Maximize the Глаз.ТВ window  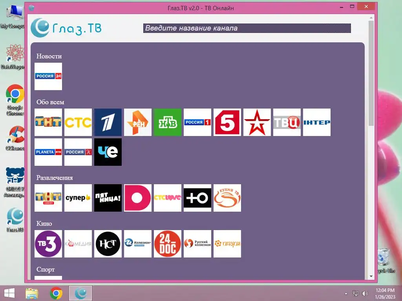tap(352, 7)
